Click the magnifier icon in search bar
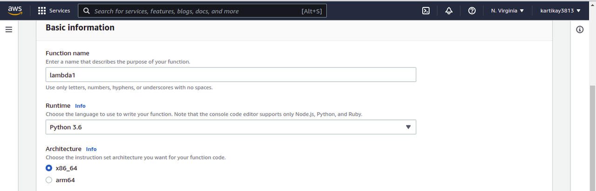This screenshot has height=191, width=596. tap(87, 11)
